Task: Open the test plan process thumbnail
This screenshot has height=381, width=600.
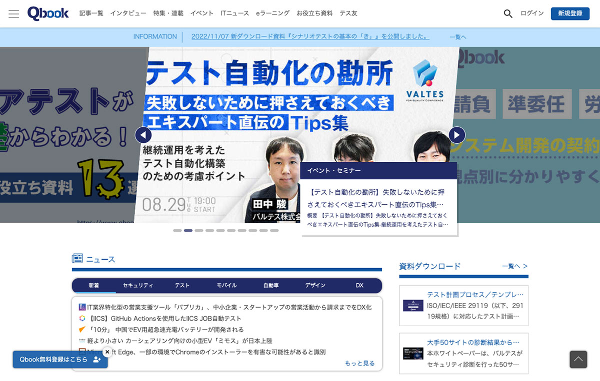Action: 413,306
